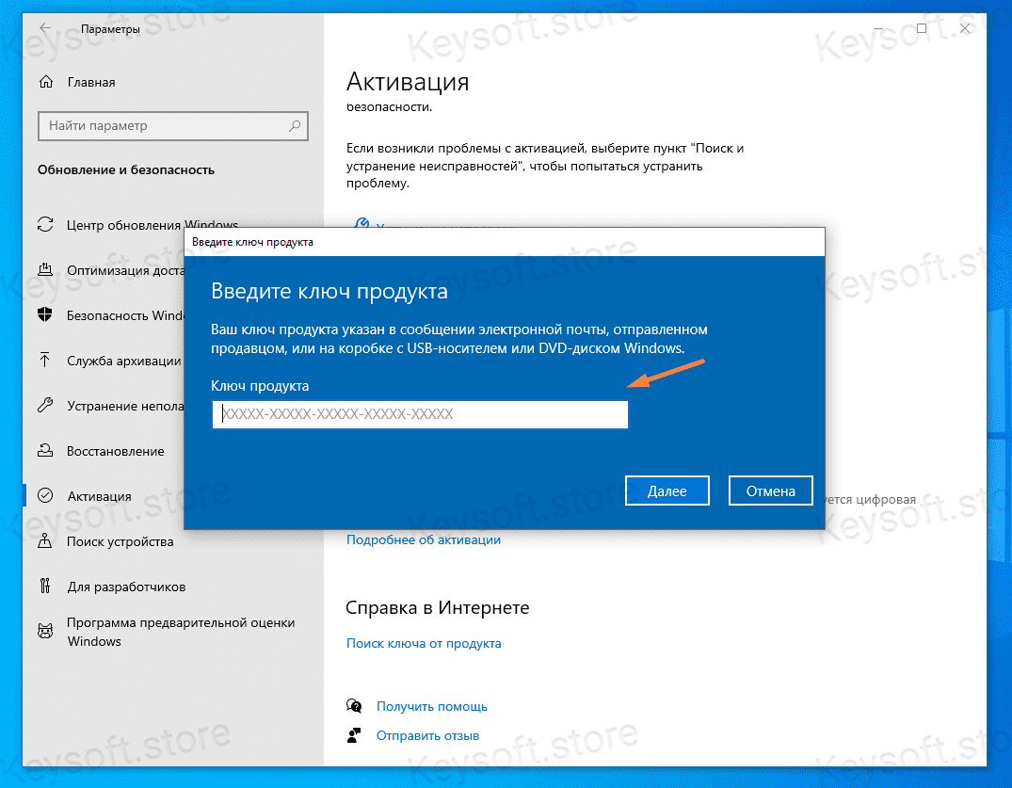The image size is (1012, 788).
Task: Click the wrench troubleshooting icon
Action: point(45,405)
